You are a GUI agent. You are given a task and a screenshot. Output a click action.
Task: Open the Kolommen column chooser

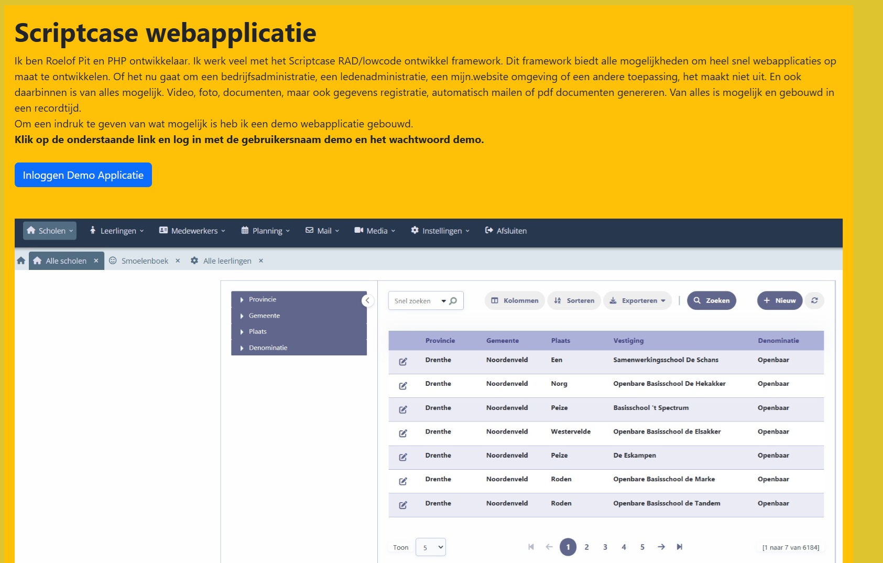tap(515, 300)
